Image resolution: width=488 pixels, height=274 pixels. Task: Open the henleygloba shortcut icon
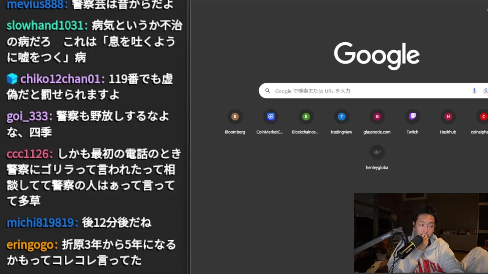click(x=377, y=152)
